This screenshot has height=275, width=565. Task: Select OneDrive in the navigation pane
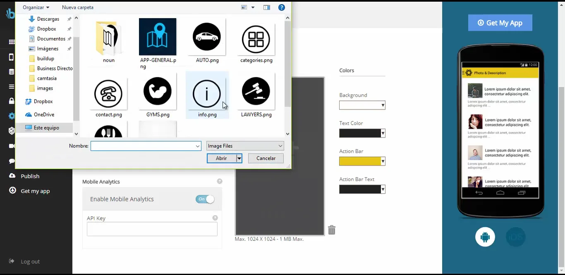click(44, 115)
